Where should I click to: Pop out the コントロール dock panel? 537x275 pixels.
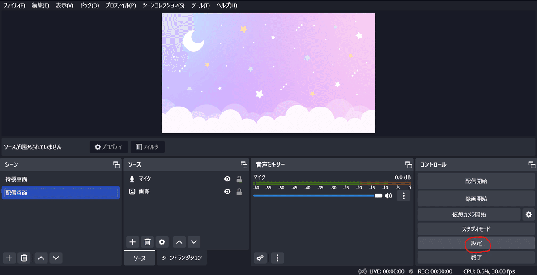(x=532, y=164)
